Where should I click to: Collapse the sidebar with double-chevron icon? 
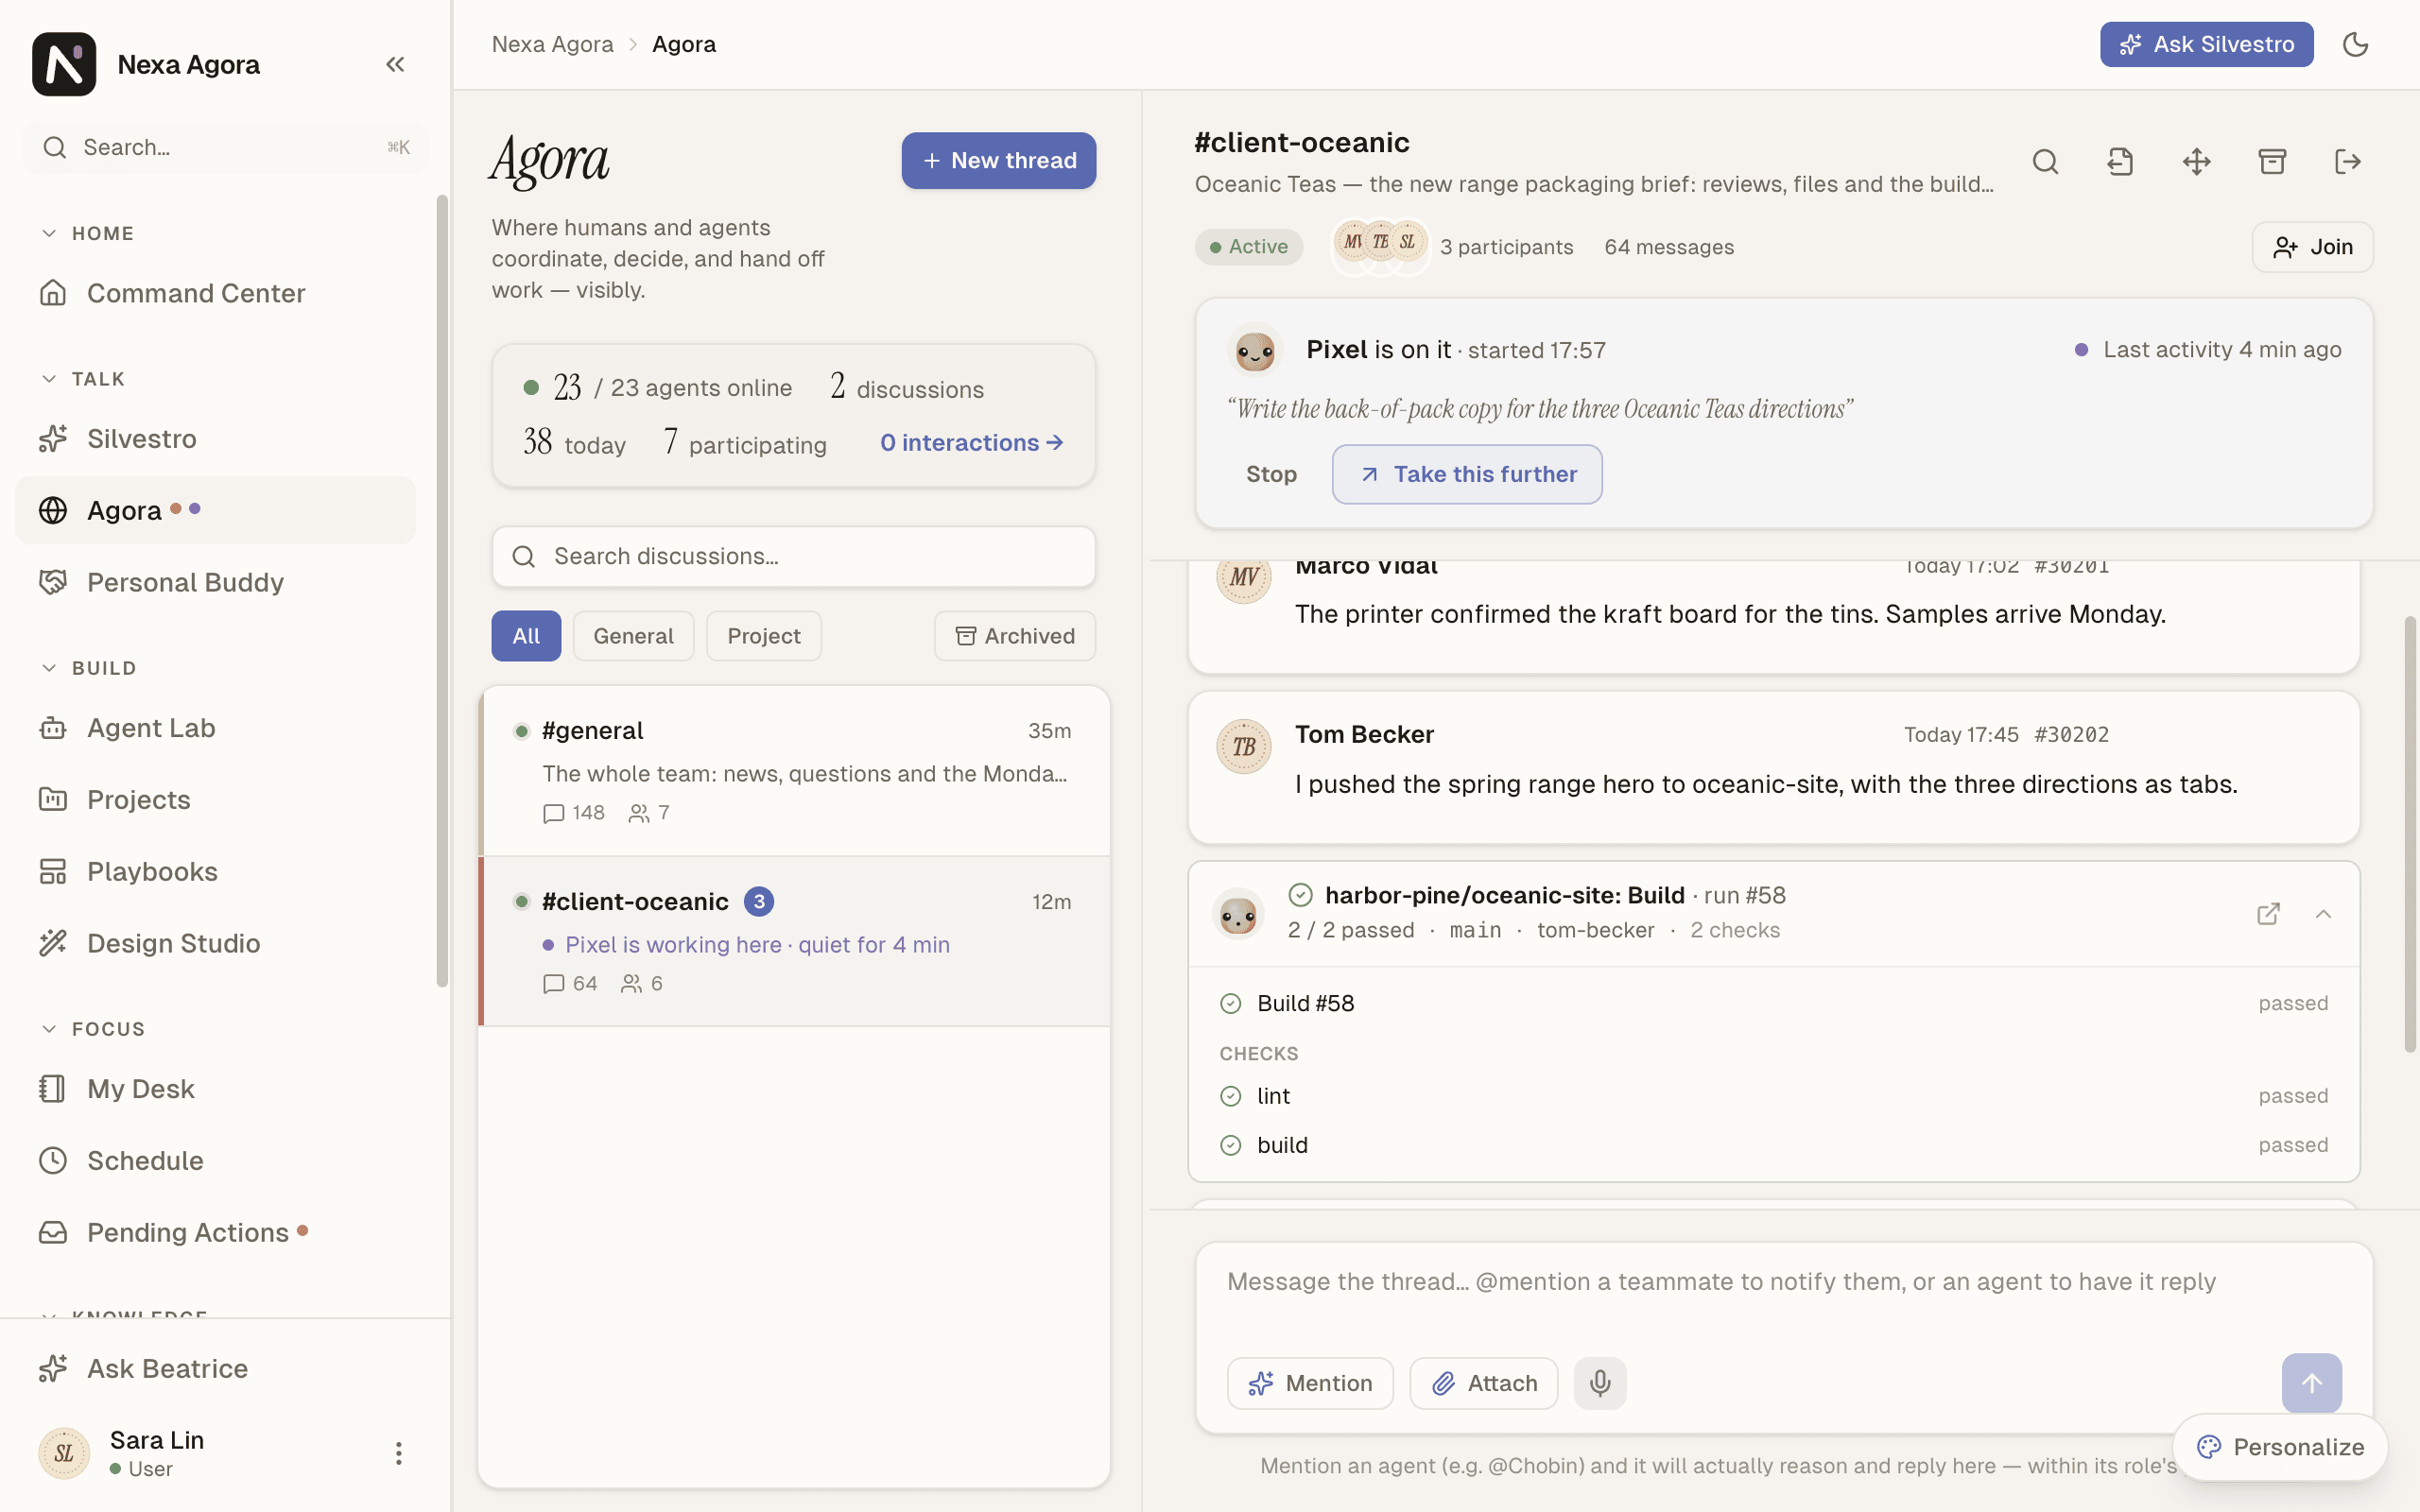pyautogui.click(x=395, y=64)
